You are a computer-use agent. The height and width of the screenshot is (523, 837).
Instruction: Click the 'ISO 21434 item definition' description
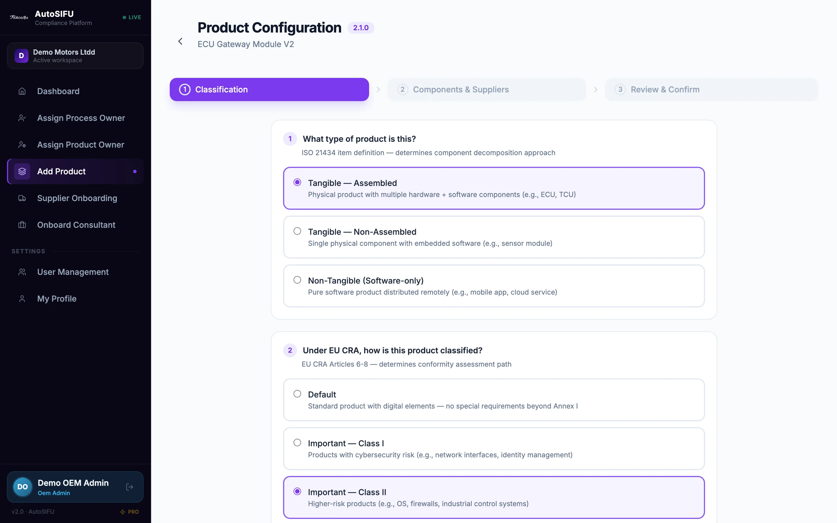(x=428, y=153)
